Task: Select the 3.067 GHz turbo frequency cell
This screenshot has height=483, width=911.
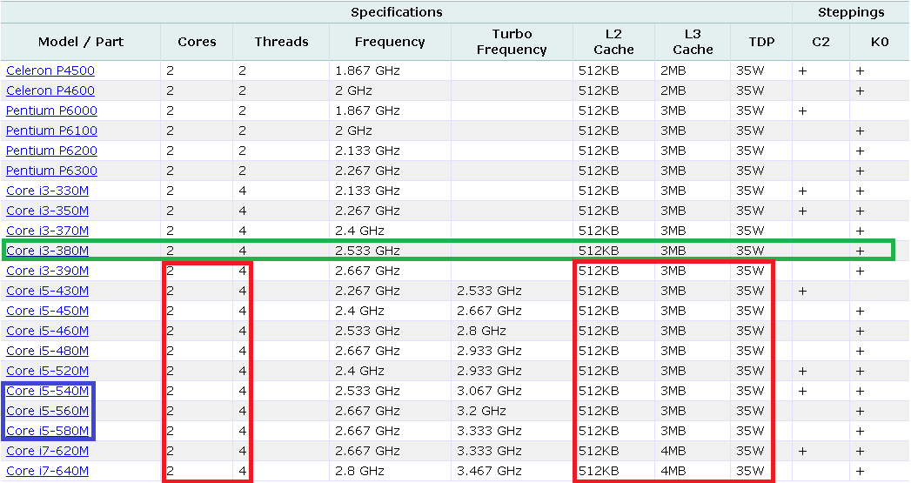Action: point(489,391)
